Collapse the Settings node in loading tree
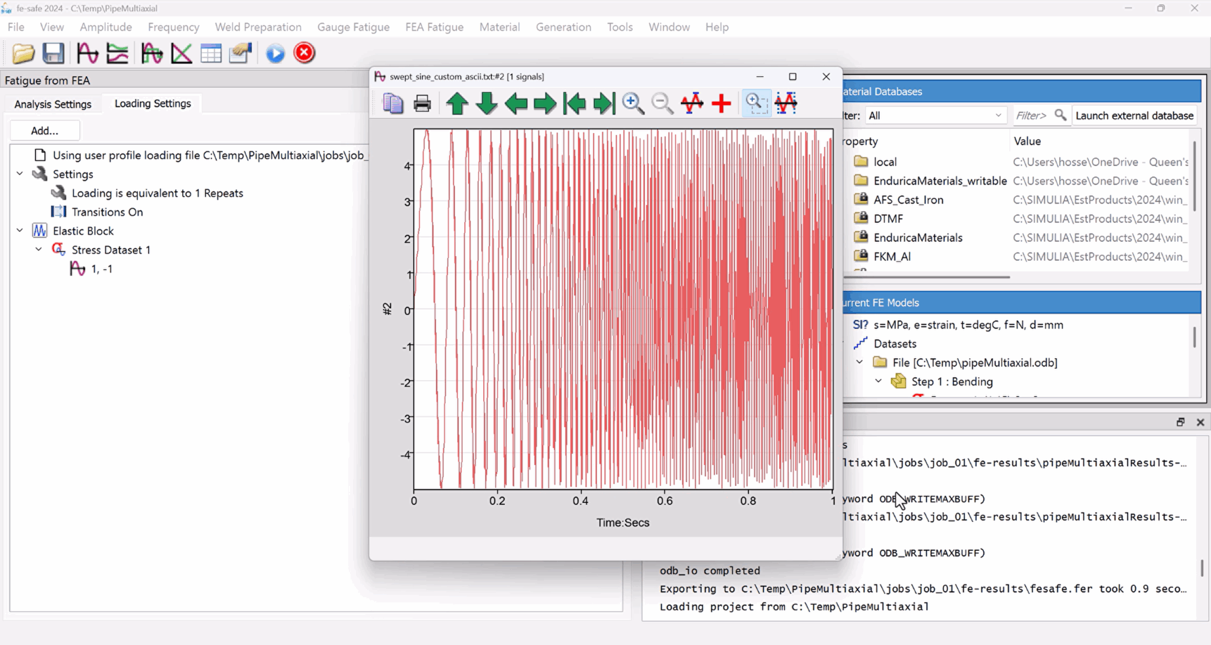Viewport: 1211px width, 645px height. 20,173
